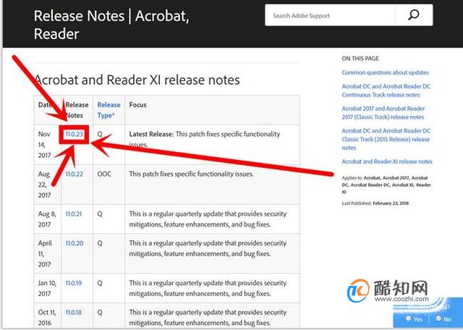The width and height of the screenshot is (463, 330).
Task: Go to Common questions about updates
Action: pyautogui.click(x=385, y=72)
